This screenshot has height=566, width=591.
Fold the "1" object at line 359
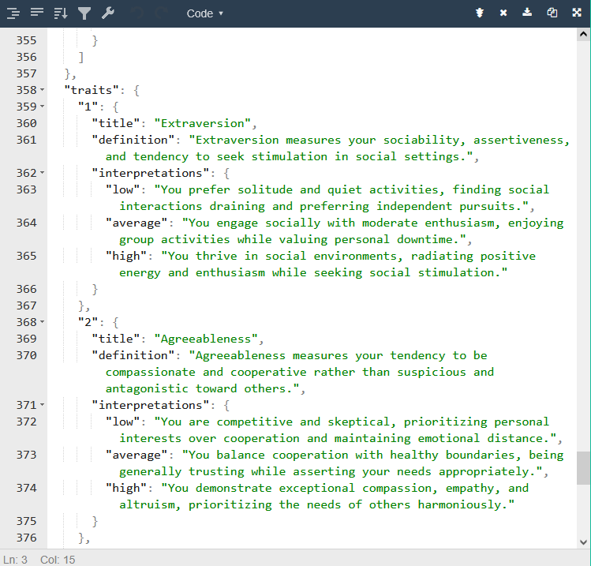tap(42, 107)
